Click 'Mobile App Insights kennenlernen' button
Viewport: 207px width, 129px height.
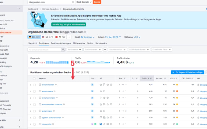coord(68,25)
